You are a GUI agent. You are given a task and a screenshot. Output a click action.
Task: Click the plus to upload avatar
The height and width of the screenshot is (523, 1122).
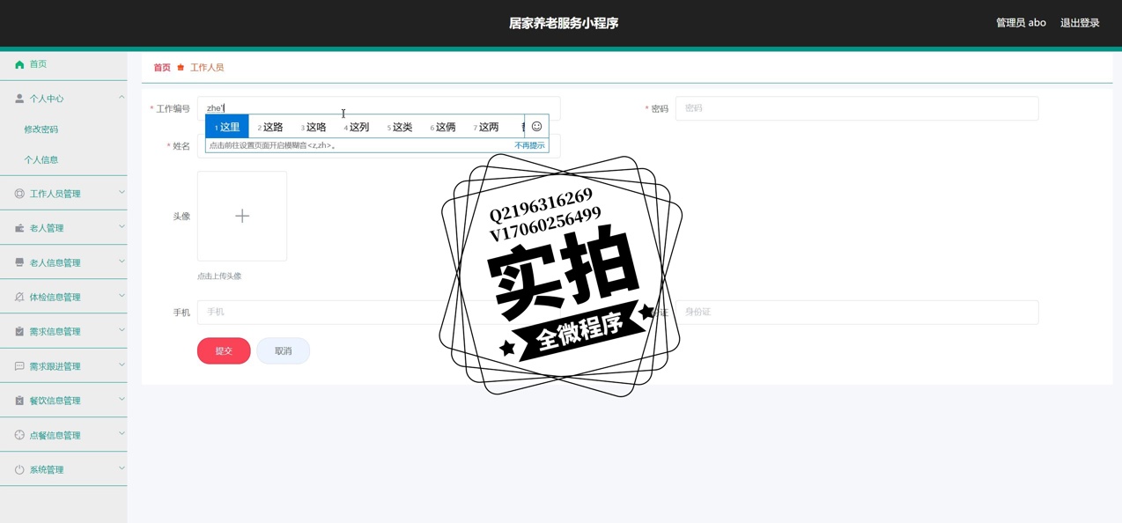(242, 216)
